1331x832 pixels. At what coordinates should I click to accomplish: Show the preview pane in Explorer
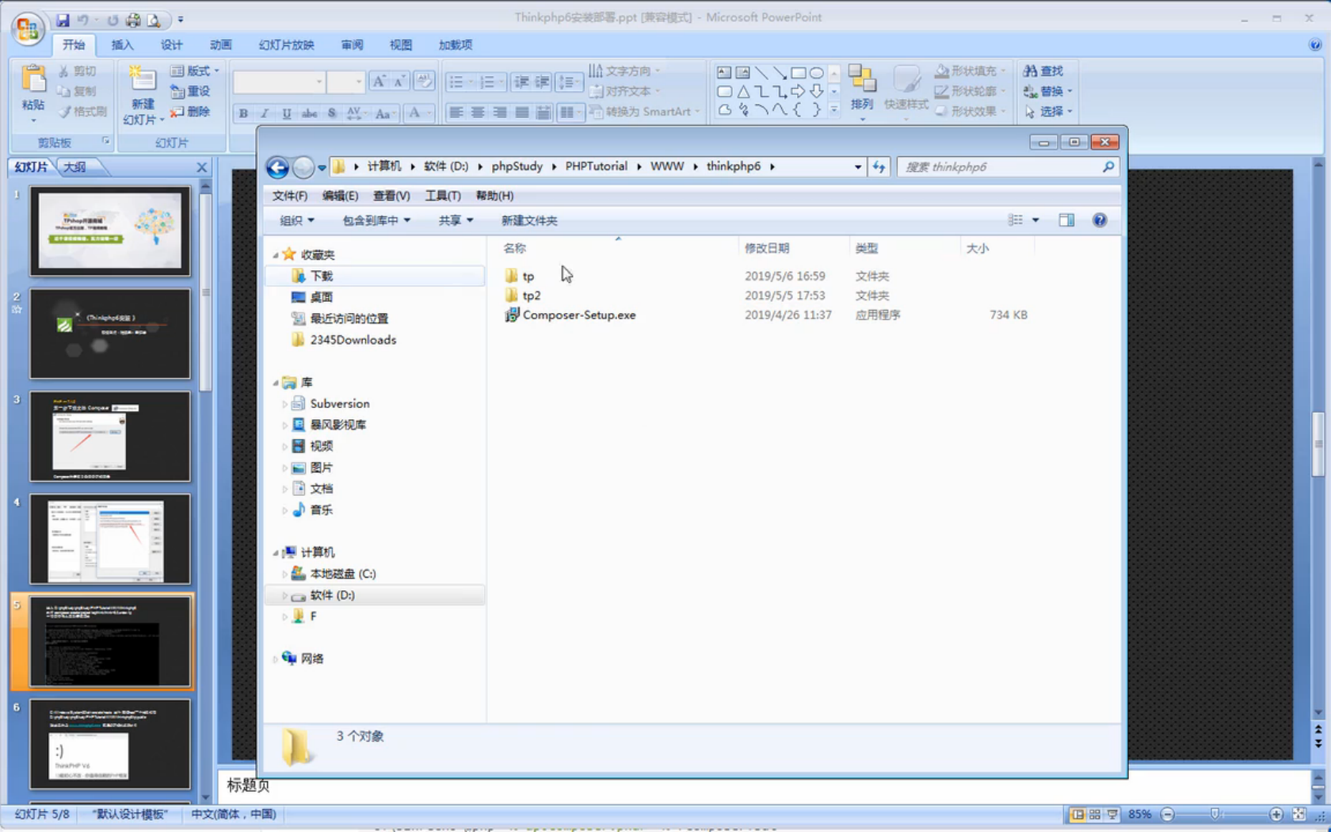tap(1067, 220)
